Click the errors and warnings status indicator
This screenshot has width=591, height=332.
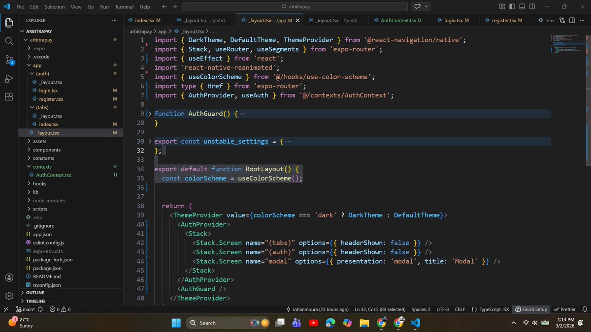(x=60, y=309)
